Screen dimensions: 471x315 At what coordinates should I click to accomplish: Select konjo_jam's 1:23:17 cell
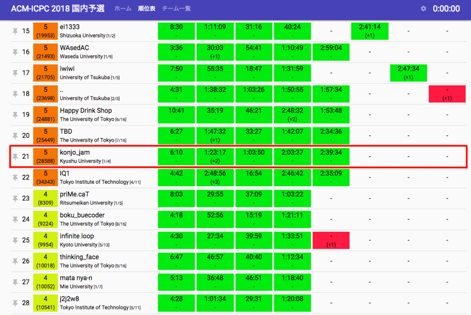pos(215,156)
